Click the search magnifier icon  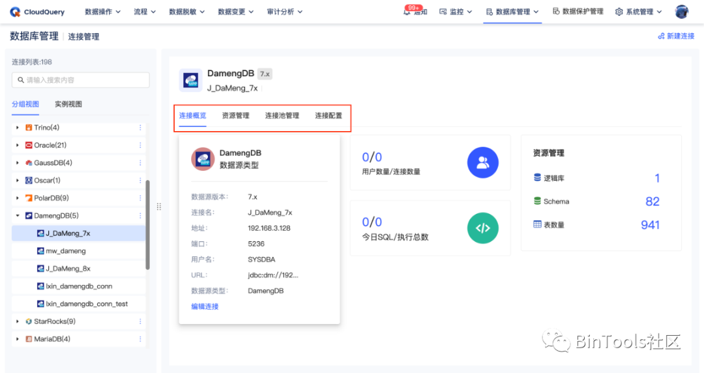(x=21, y=80)
